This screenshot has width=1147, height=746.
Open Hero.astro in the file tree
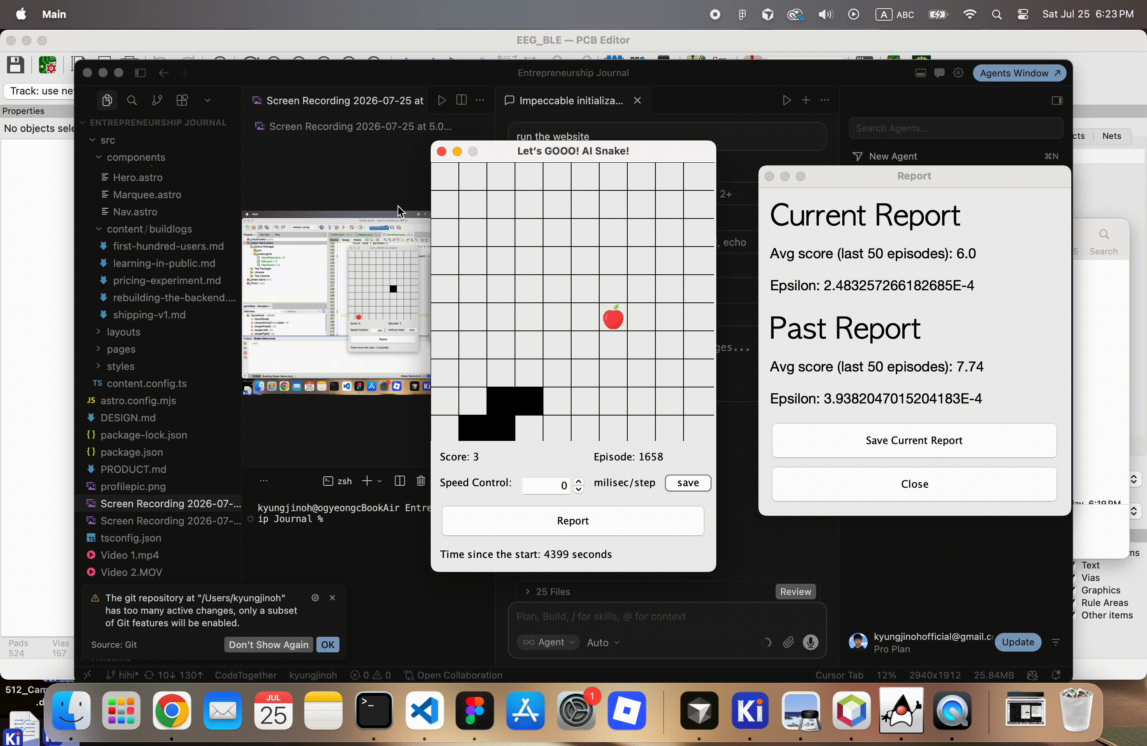pyautogui.click(x=137, y=178)
